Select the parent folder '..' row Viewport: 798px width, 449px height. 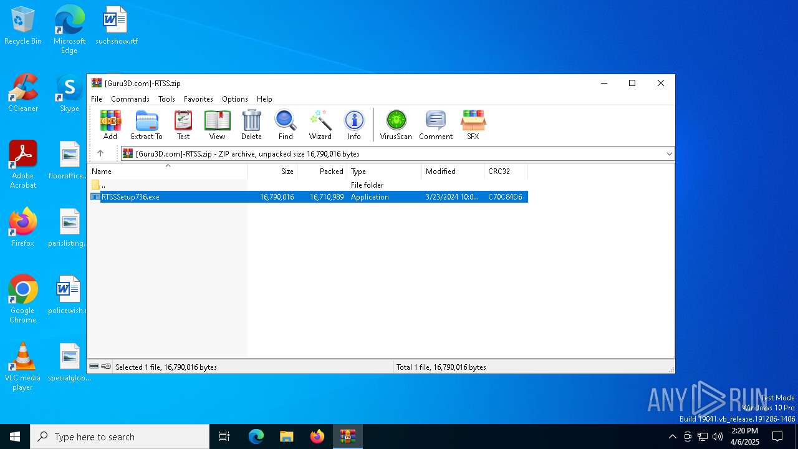[x=309, y=185]
